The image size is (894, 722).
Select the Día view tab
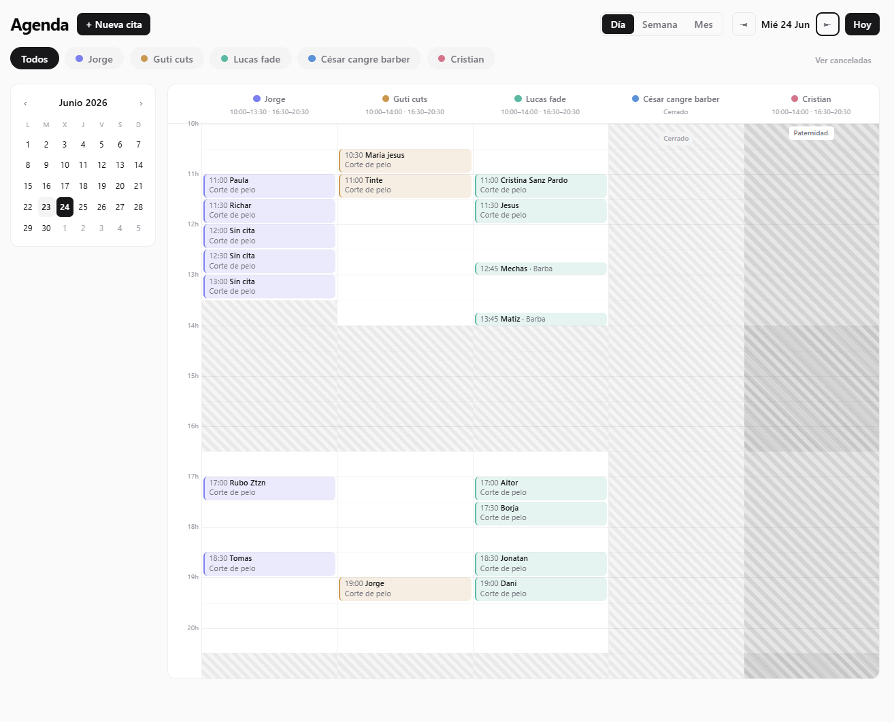pyautogui.click(x=618, y=24)
